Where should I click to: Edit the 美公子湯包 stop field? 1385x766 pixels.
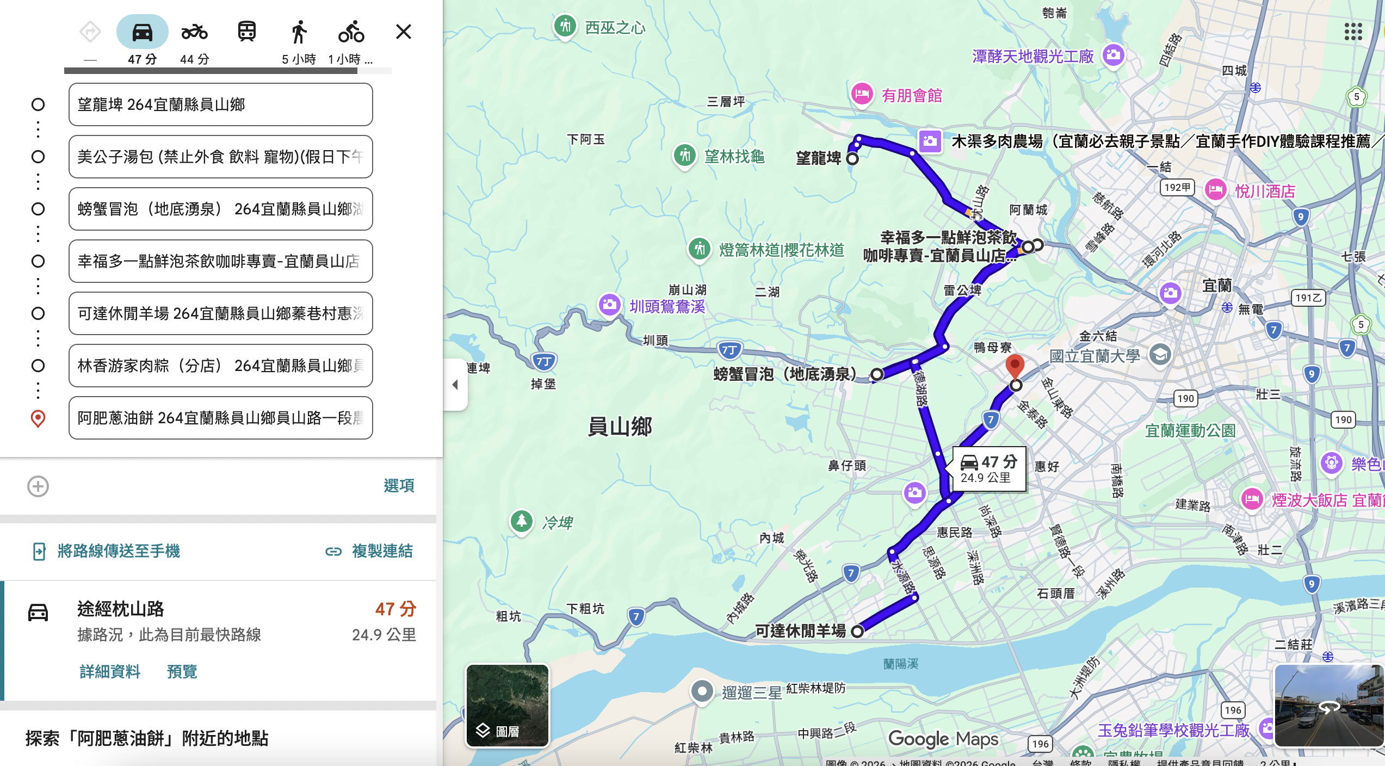point(220,157)
